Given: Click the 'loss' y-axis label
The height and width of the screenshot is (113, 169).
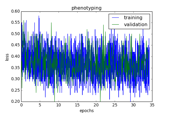Looking at the screenshot, I should [7, 57].
